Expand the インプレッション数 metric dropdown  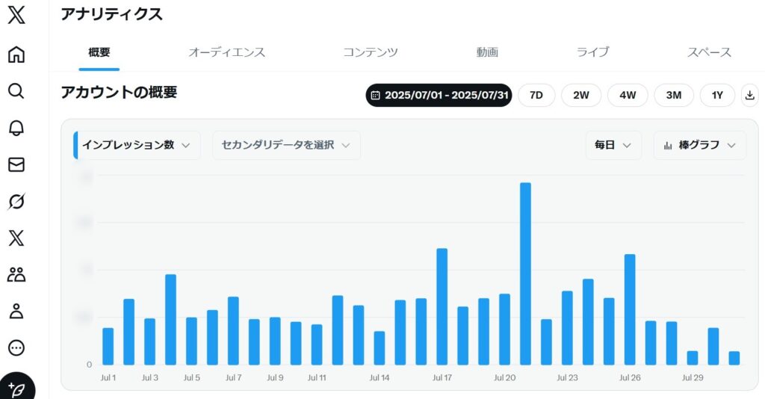pos(137,145)
